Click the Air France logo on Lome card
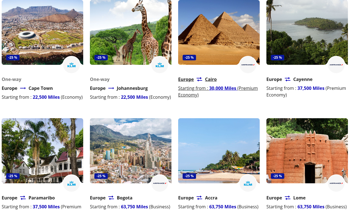The width and height of the screenshot is (351, 210). [336, 183]
